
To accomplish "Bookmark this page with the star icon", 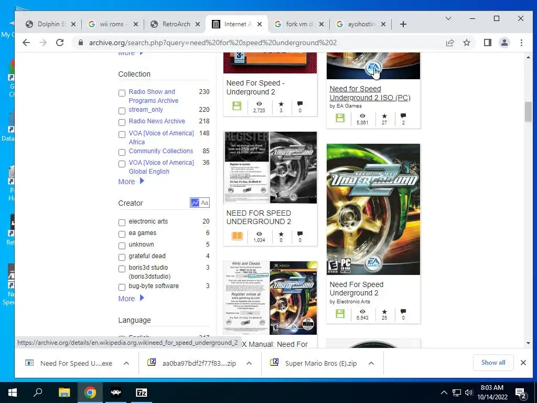I will pyautogui.click(x=466, y=43).
